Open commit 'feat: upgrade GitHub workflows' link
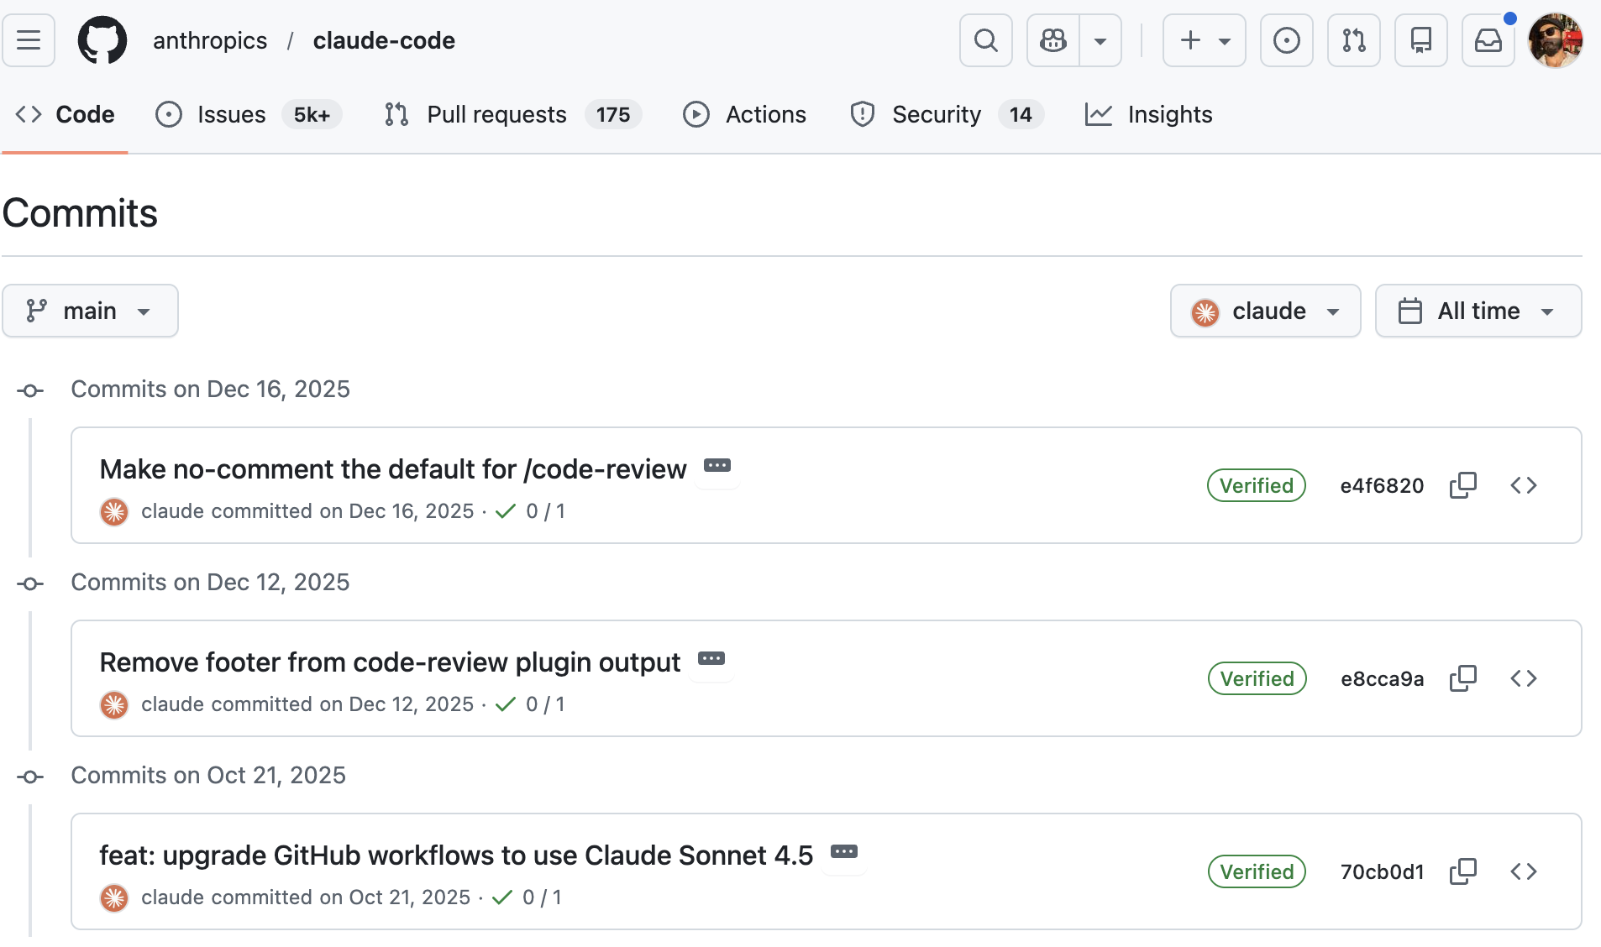 coord(456,855)
